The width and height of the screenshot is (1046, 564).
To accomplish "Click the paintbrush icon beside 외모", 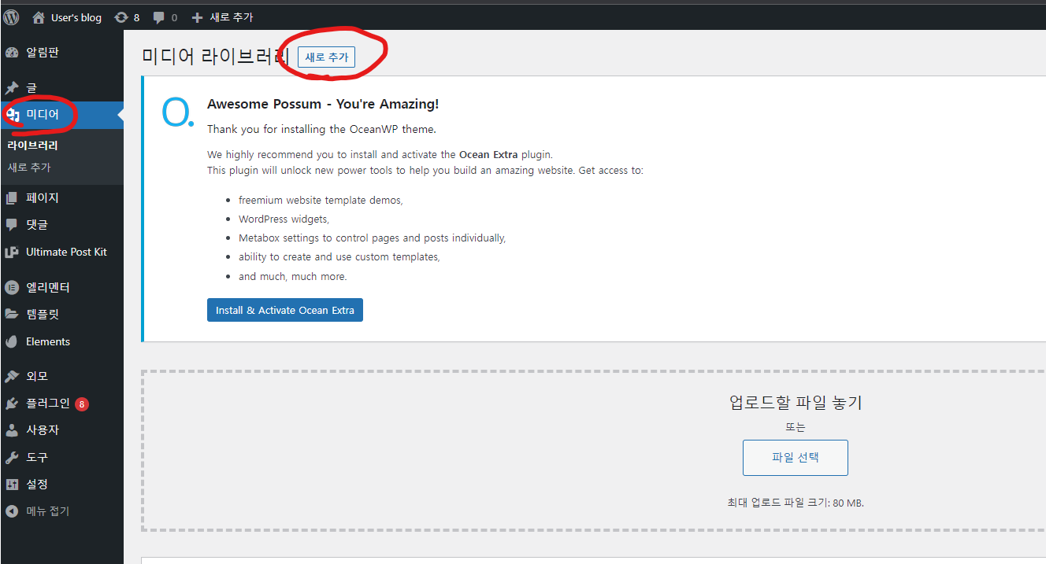I will pos(12,377).
